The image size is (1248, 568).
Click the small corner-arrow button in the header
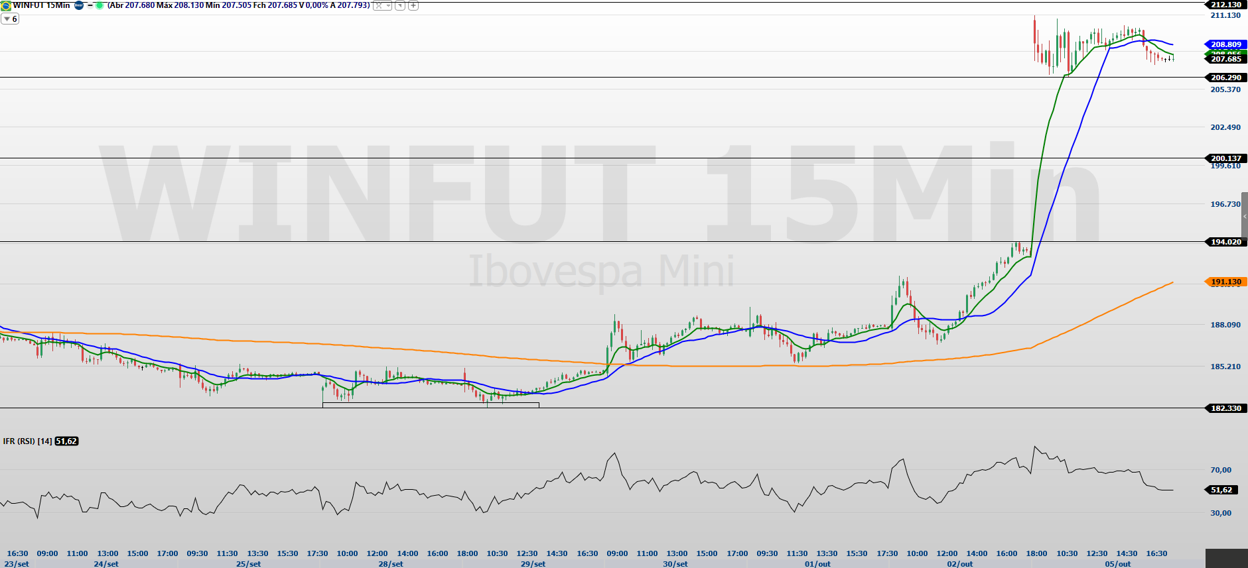[400, 5]
